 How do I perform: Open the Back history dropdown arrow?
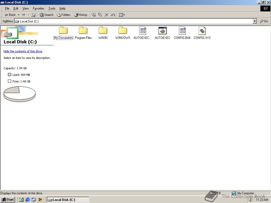(19, 15)
